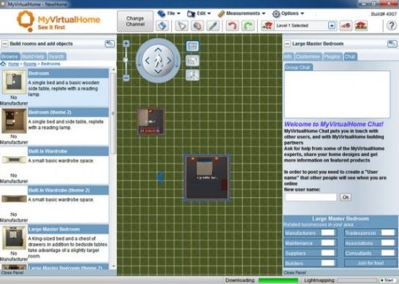This screenshot has height=284, width=399.
Task: Click the Change Channel button
Action: click(135, 21)
